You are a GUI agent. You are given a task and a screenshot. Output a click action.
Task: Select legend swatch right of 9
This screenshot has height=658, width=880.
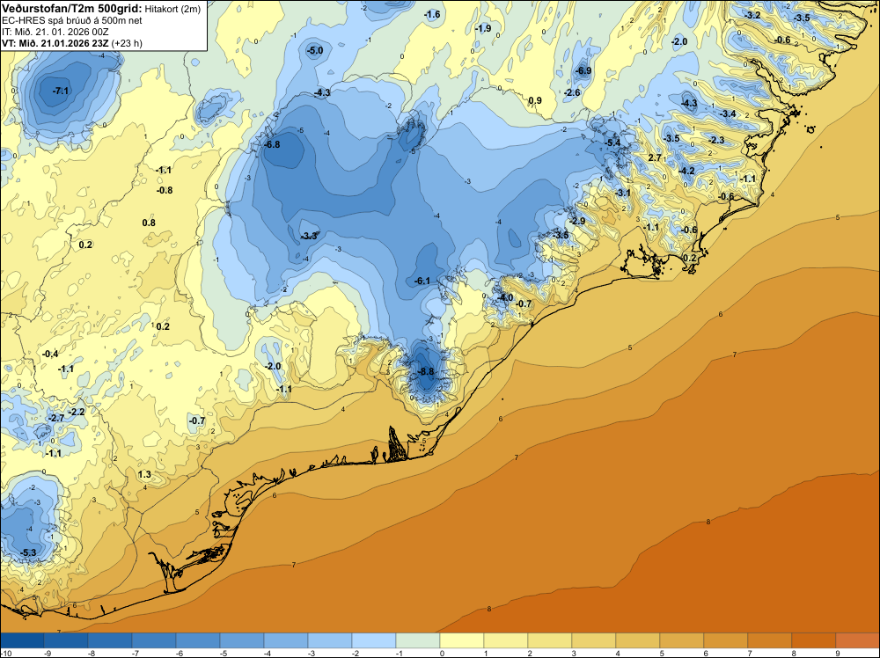(x=857, y=640)
